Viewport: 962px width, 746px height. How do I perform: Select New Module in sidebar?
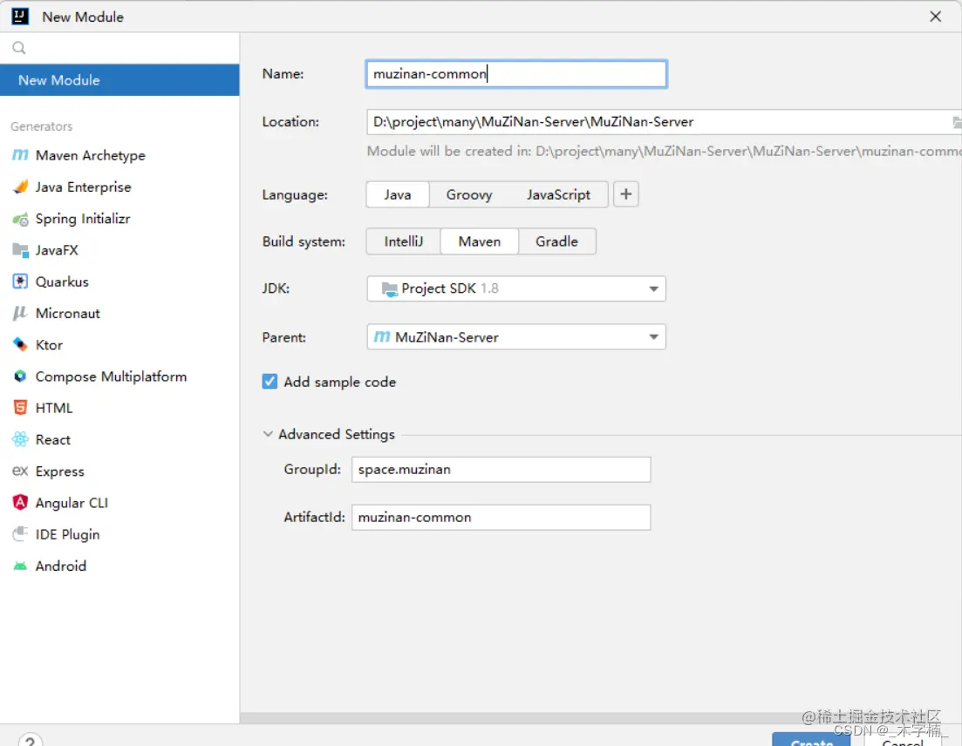(119, 80)
